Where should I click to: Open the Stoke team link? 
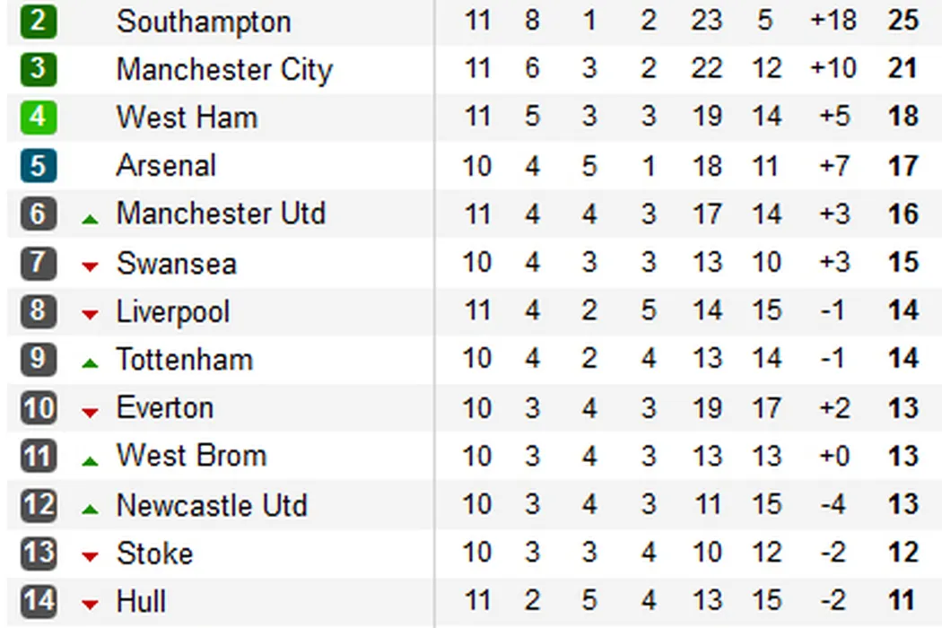154,554
